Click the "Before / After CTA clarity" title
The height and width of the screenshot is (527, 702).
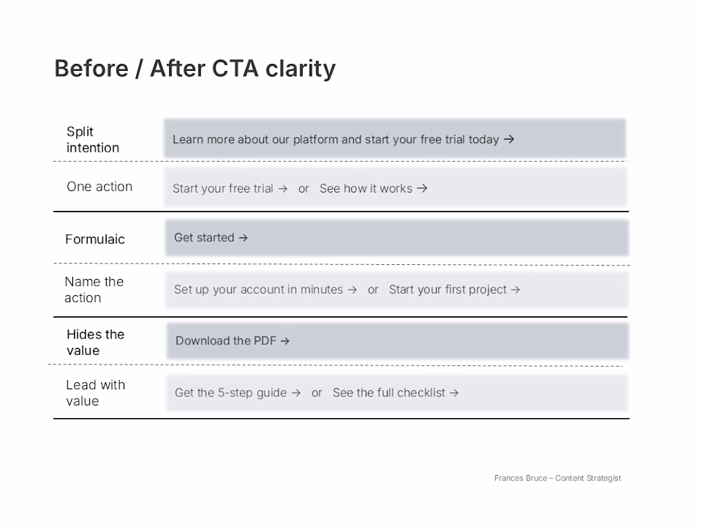point(194,69)
